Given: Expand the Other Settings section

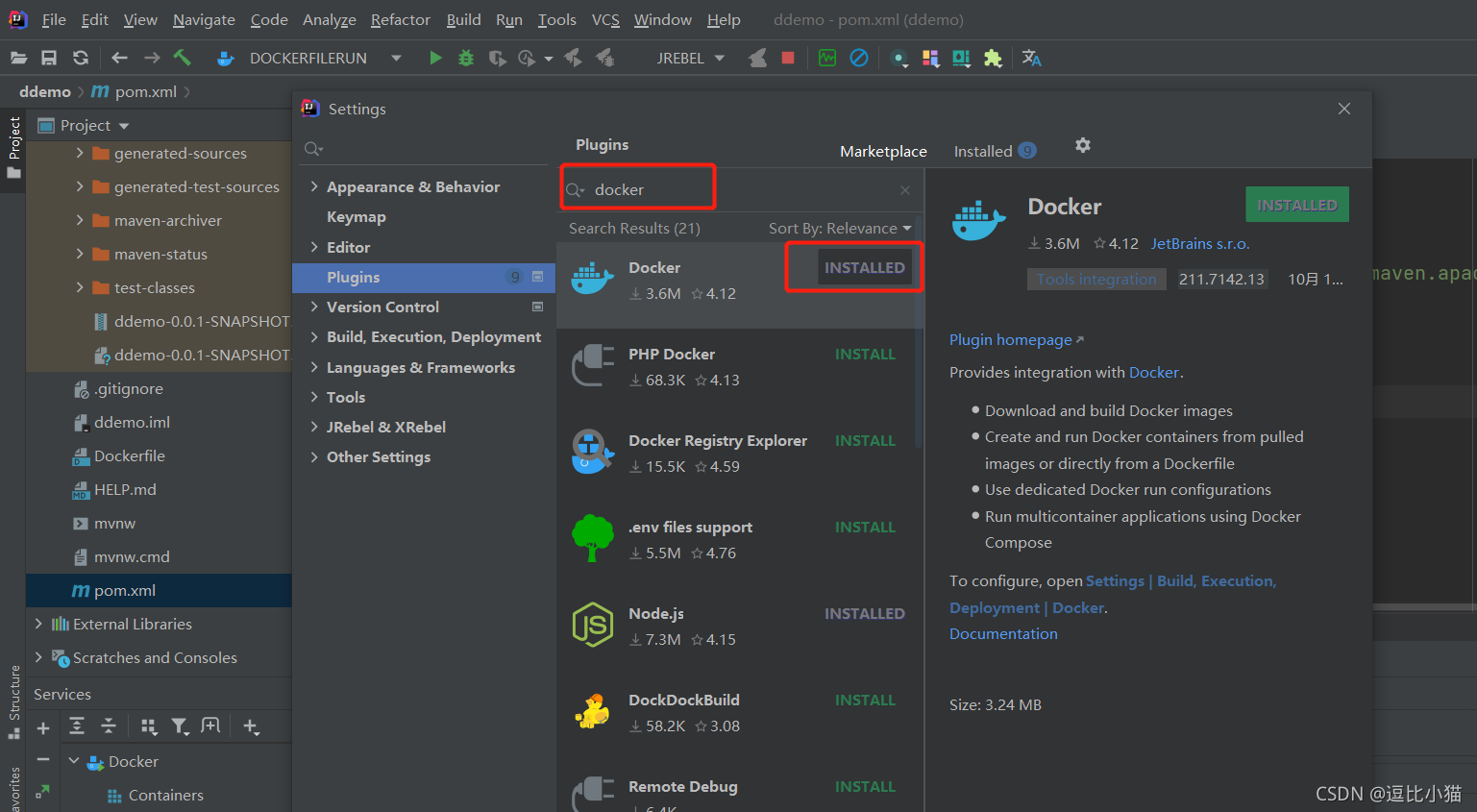Looking at the screenshot, I should (x=314, y=456).
